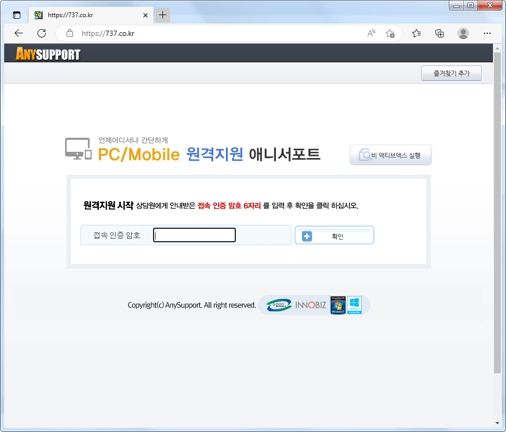Click the page vertical scrollbar thumb

(x=497, y=213)
